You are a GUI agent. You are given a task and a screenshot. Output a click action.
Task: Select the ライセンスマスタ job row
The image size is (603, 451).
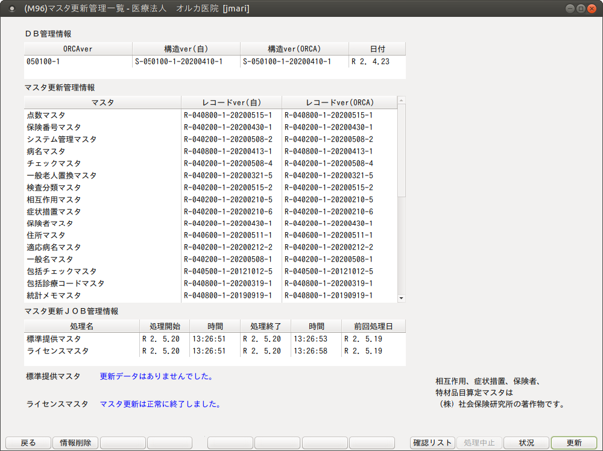[81, 351]
